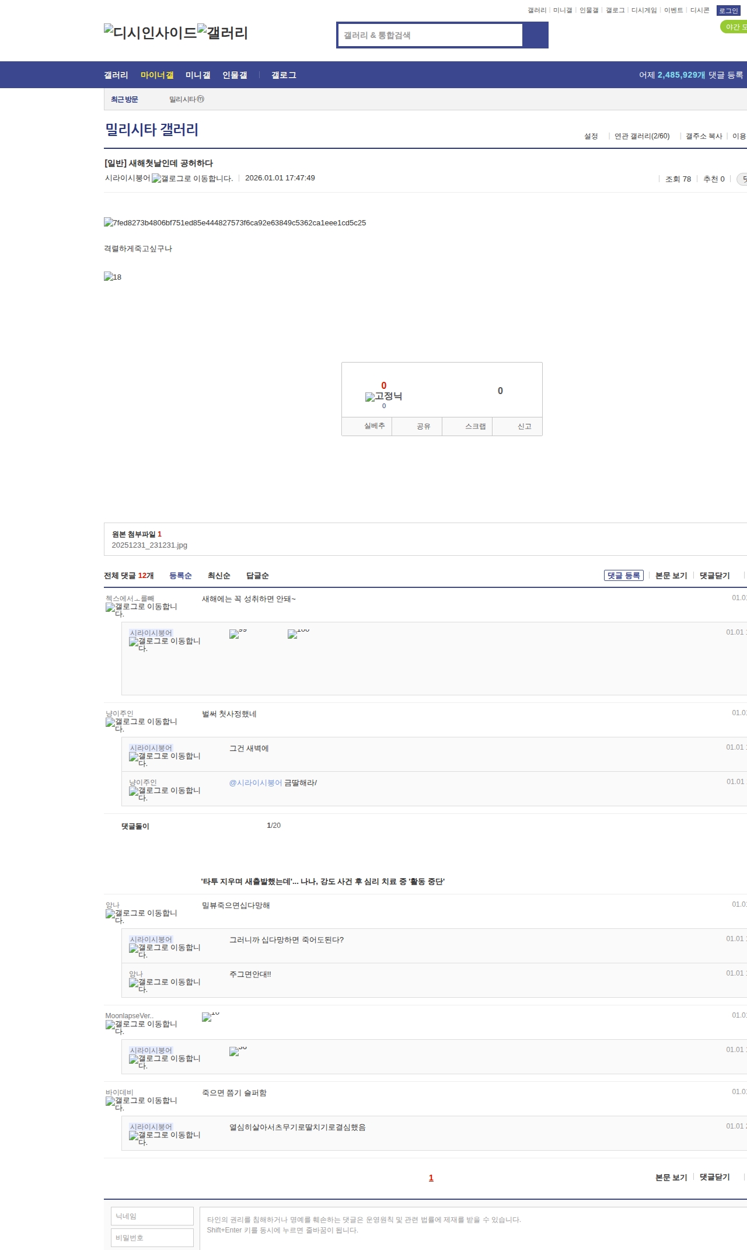Click the 밀리시타 minor gallery badge

point(200,99)
